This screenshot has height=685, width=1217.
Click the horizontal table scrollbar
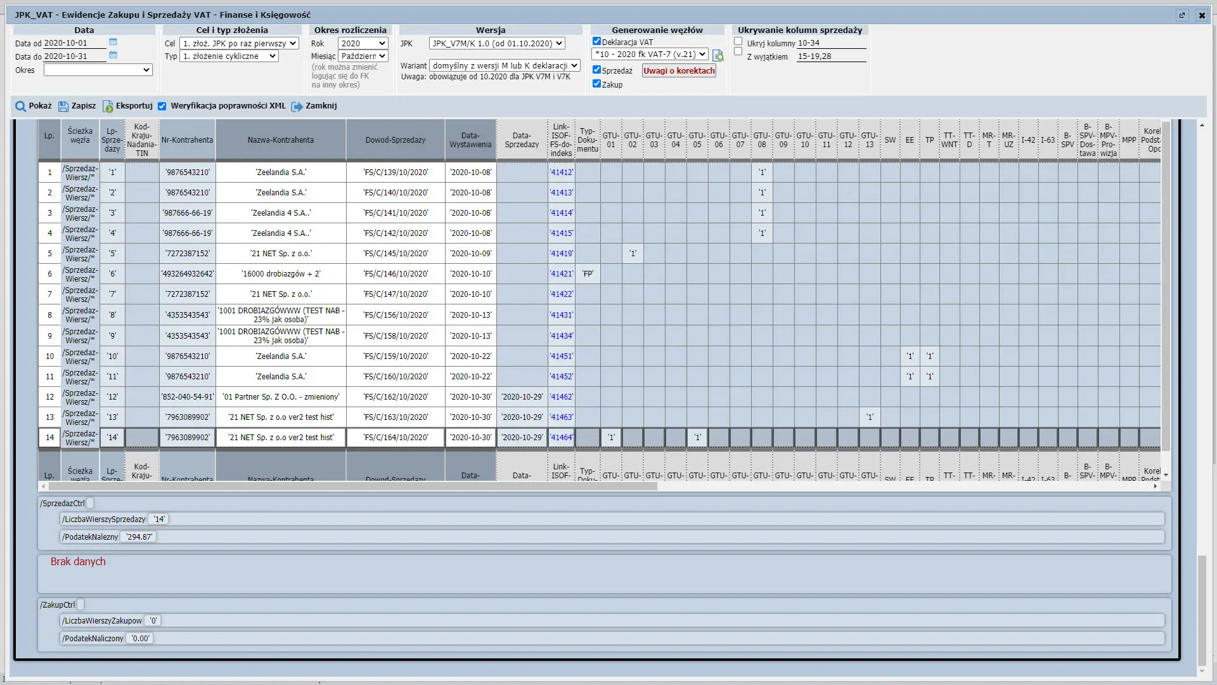tap(352, 486)
